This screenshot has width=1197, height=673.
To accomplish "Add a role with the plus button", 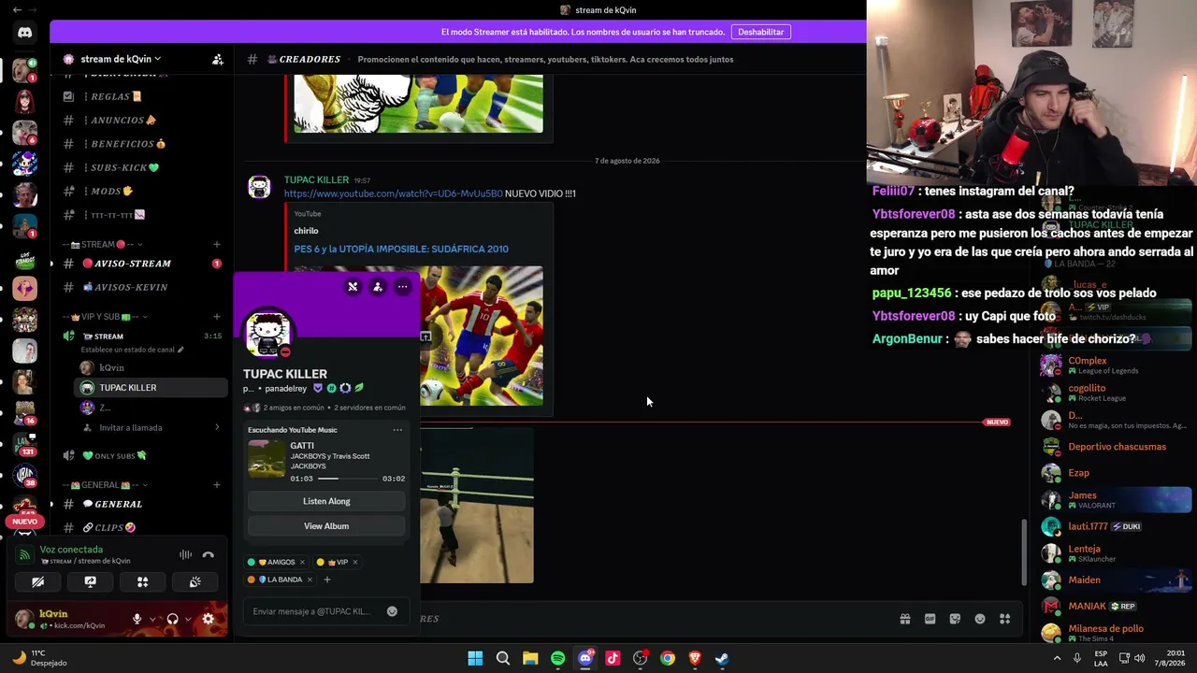I will click(326, 580).
